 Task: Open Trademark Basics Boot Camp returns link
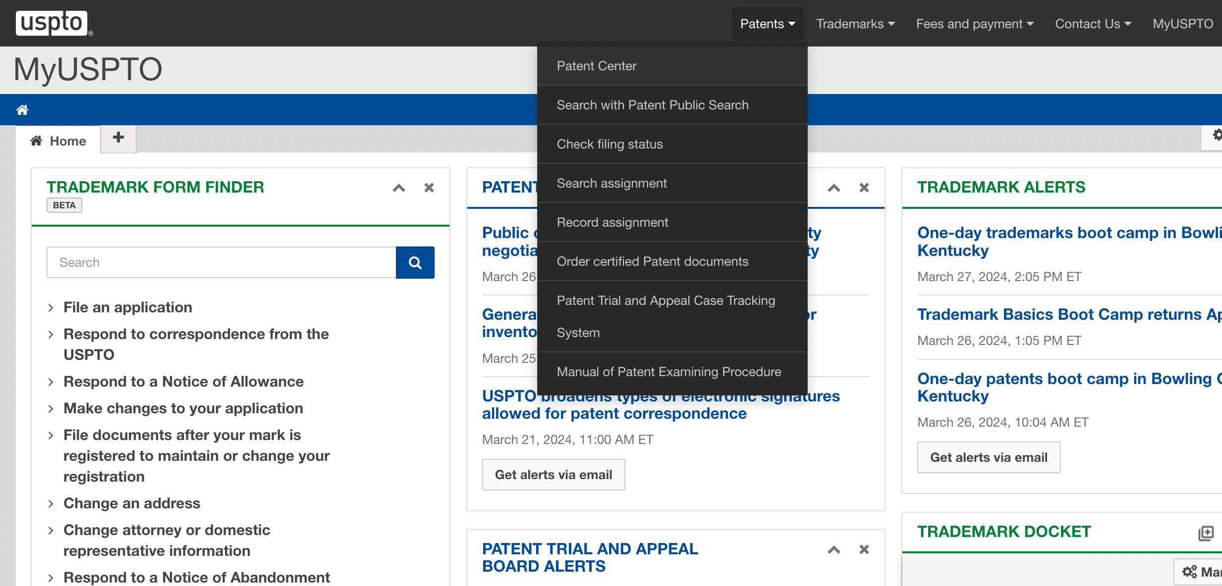[x=1069, y=314]
